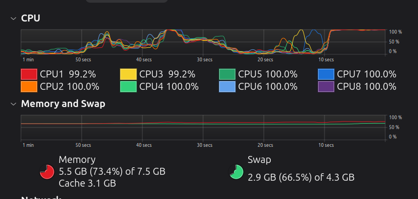Image resolution: width=418 pixels, height=199 pixels.
Task: Select the CPU5 100.0% label
Action: coord(268,74)
